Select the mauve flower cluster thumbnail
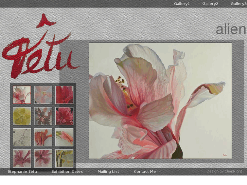 [43, 116]
